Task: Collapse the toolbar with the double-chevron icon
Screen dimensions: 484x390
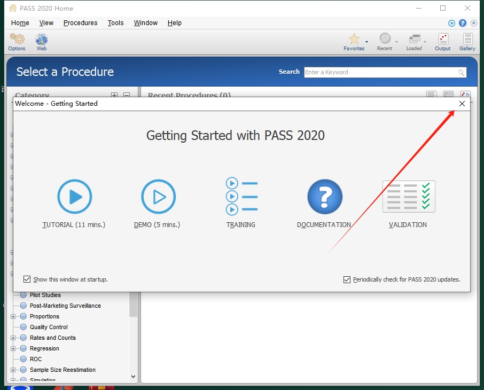Action: pos(474,23)
